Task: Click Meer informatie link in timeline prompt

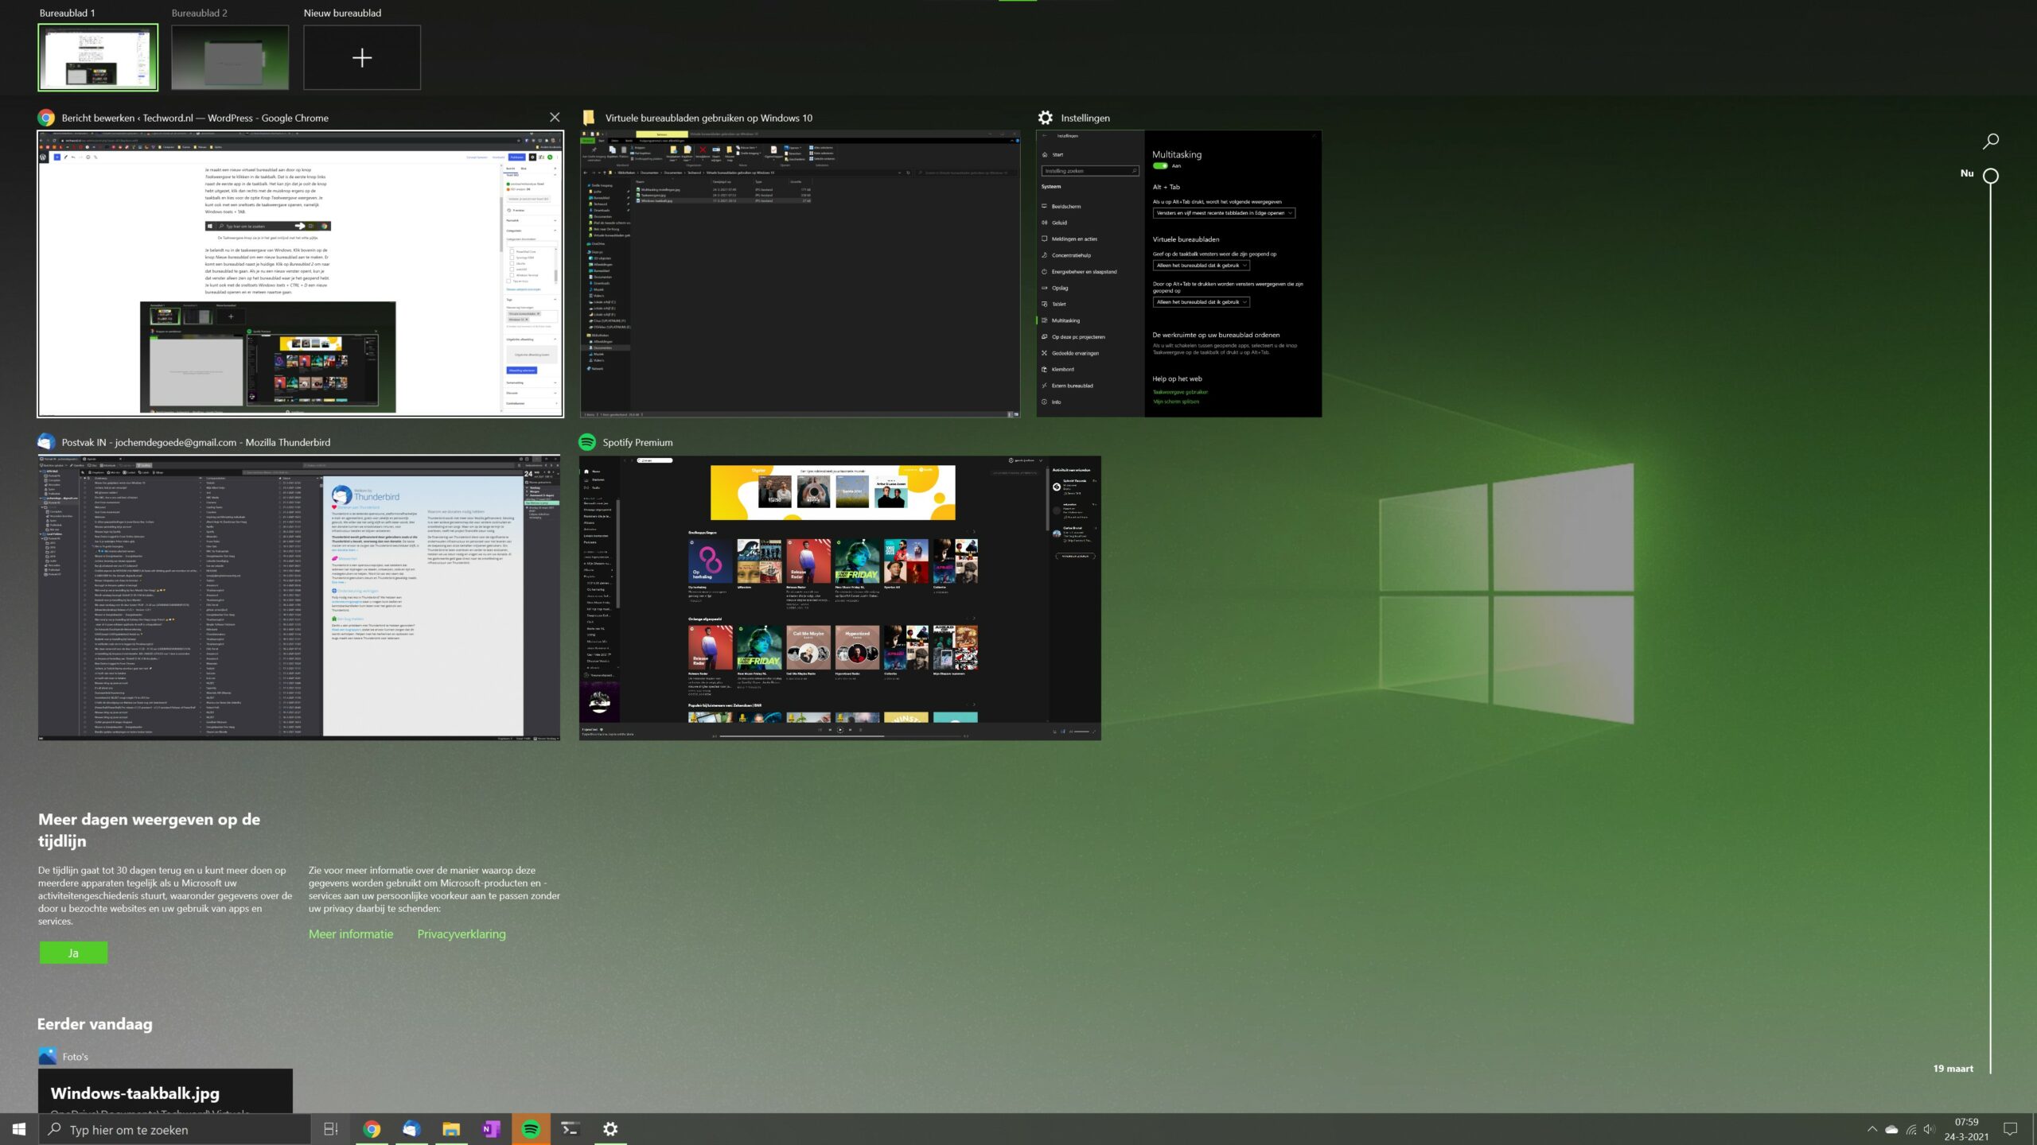Action: [x=350, y=933]
